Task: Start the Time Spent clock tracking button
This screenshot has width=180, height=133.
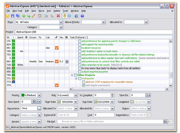Action: click(x=34, y=102)
